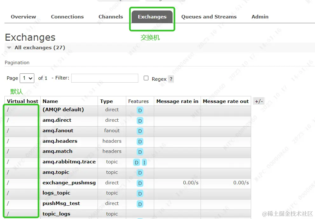Click the D badge for pushMsg_test
This screenshot has width=315, height=219.
[140, 204]
